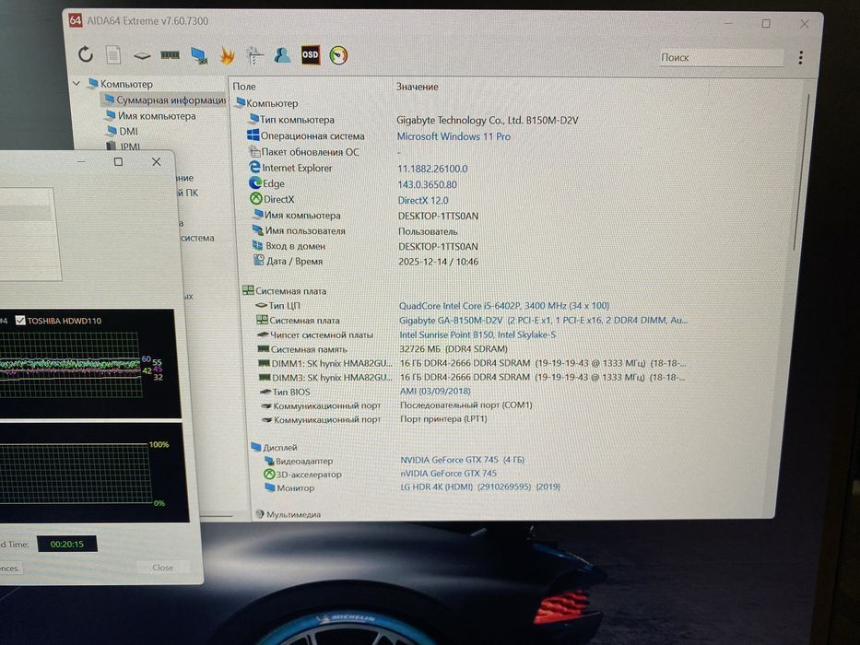
Task: Select Суммарная информация in the tree
Action: [164, 100]
